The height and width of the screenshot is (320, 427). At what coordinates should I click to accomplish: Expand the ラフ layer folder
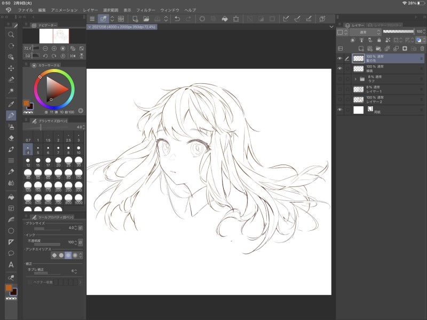[x=355, y=79]
